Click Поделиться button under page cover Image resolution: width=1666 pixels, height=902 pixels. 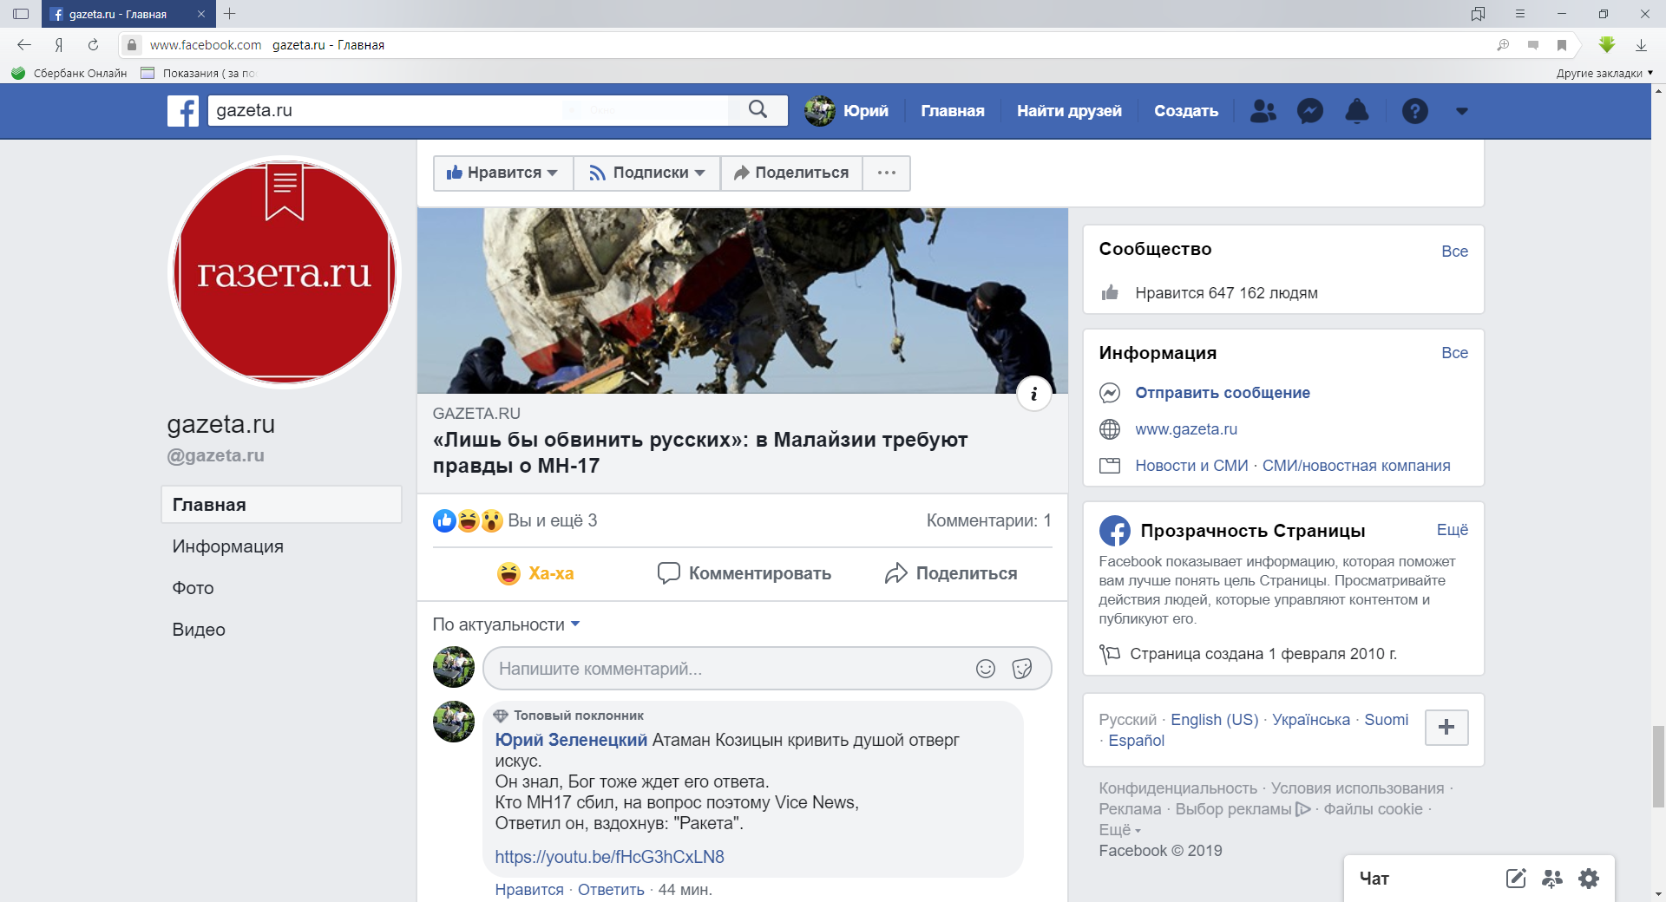[791, 173]
